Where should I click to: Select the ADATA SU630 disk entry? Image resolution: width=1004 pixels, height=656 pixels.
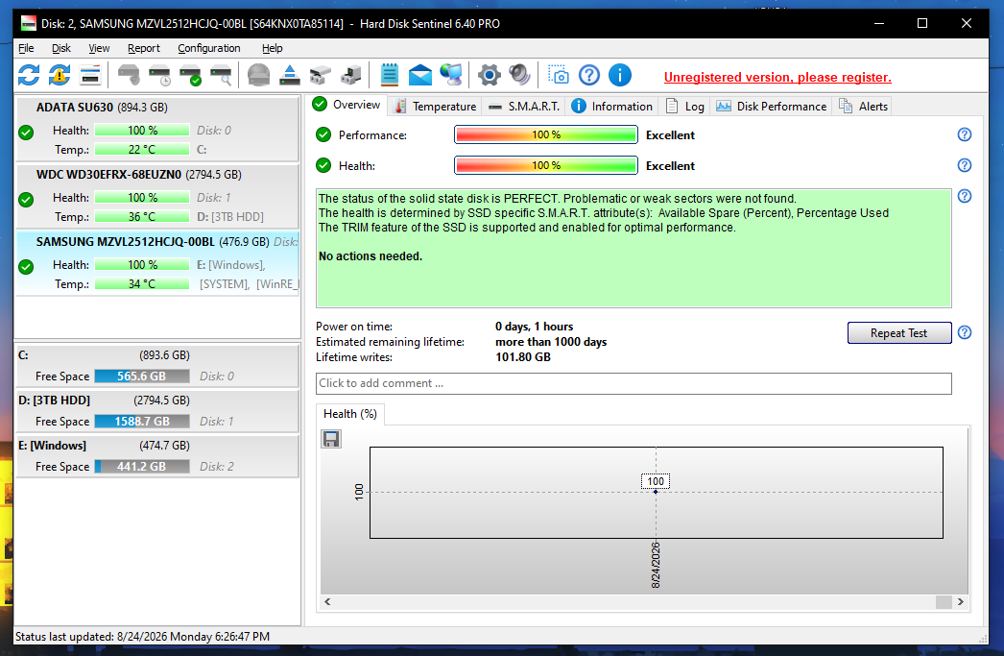click(x=156, y=129)
